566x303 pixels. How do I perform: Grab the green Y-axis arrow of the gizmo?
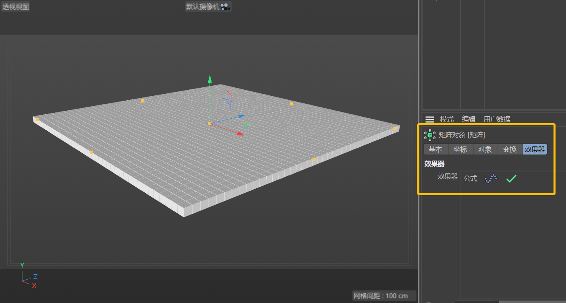click(x=209, y=79)
